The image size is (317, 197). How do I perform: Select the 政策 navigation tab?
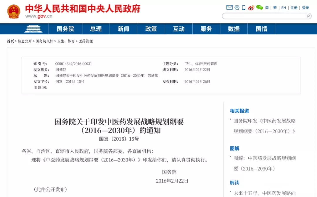(151, 29)
